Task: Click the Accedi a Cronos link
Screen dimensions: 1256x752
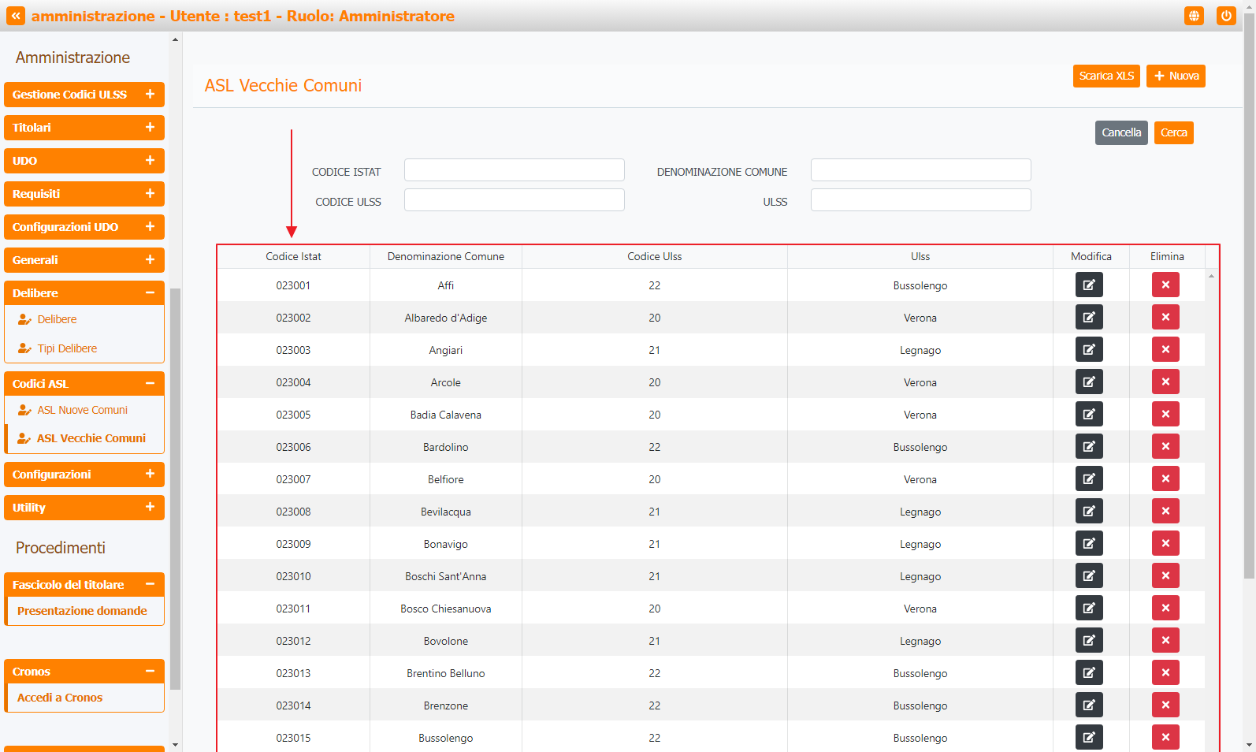Action: point(60,698)
